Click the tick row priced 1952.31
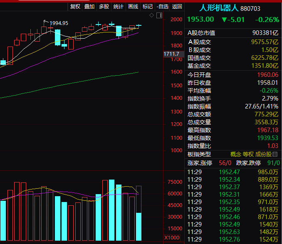 click(233, 195)
